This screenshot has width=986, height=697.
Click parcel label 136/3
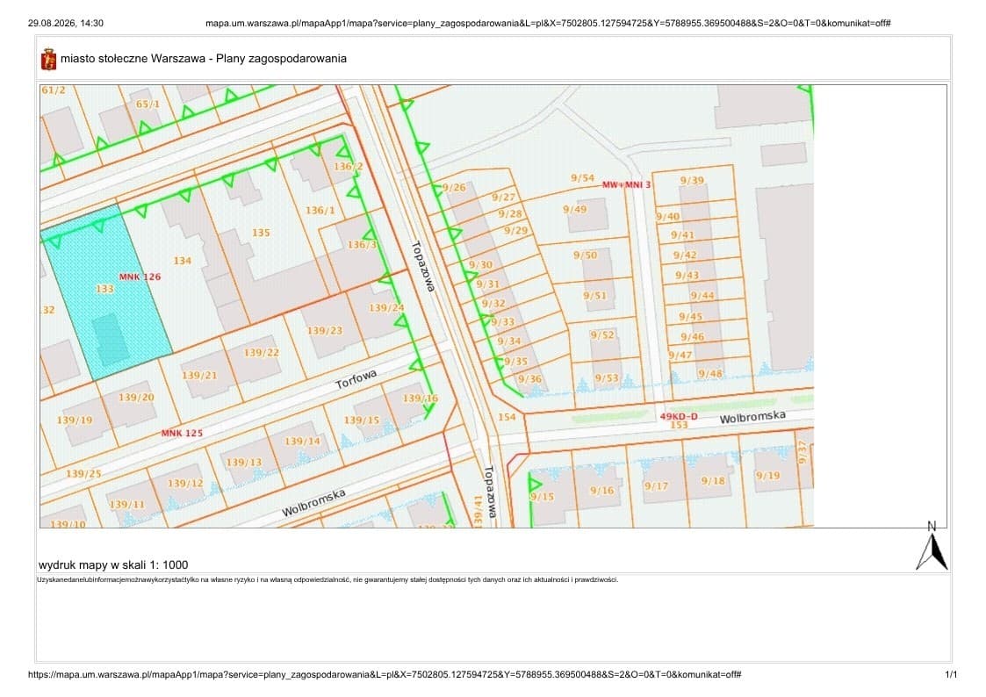tap(363, 245)
